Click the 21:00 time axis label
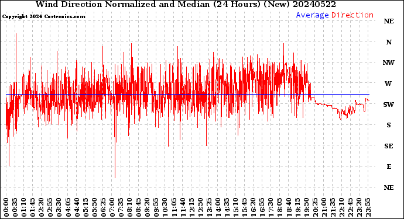Viewport: 404px width, 219px height. click(x=324, y=207)
